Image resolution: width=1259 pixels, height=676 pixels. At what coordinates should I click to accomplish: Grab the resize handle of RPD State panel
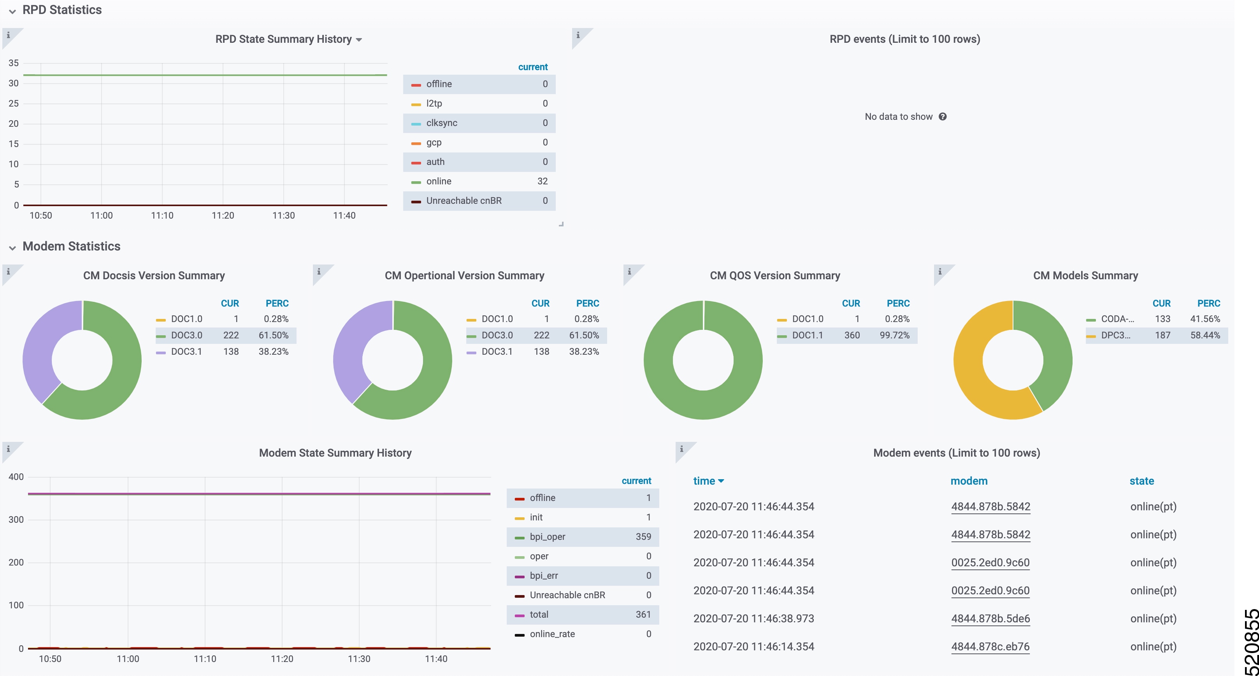point(561,224)
